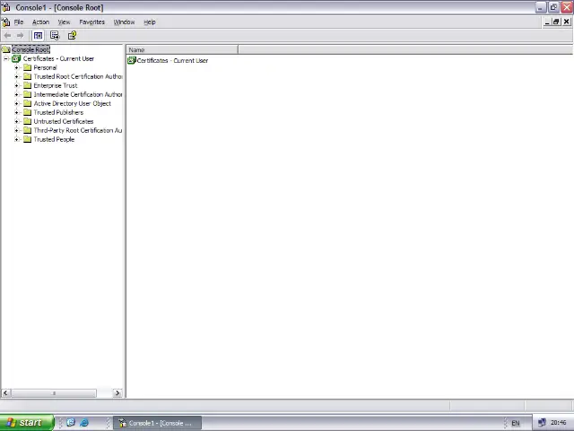Click the Help toolbar icon

tap(72, 36)
